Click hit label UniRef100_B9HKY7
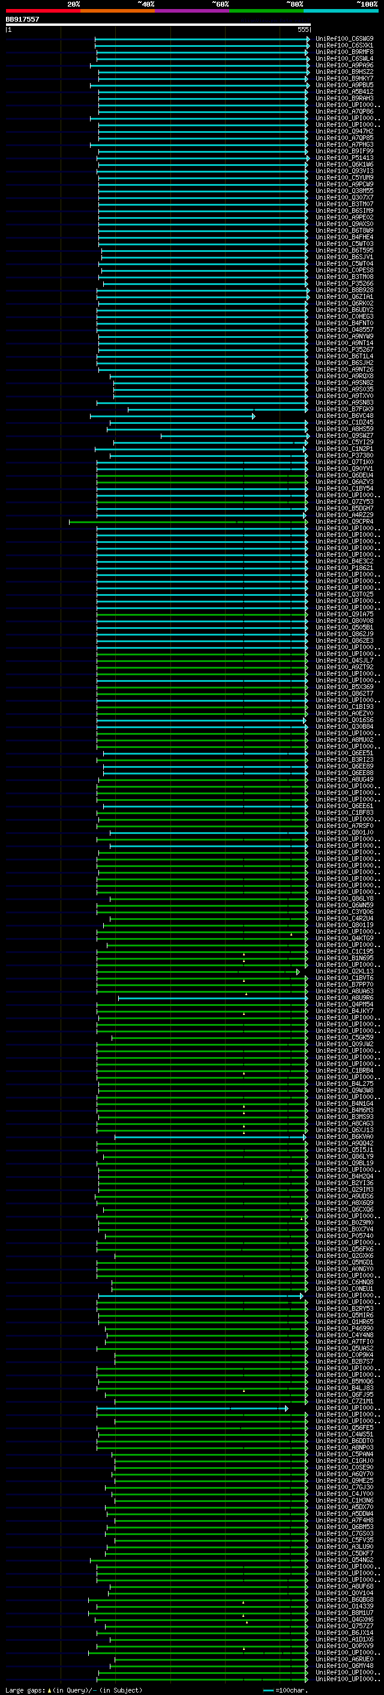The image size is (384, 1695). pyautogui.click(x=344, y=78)
